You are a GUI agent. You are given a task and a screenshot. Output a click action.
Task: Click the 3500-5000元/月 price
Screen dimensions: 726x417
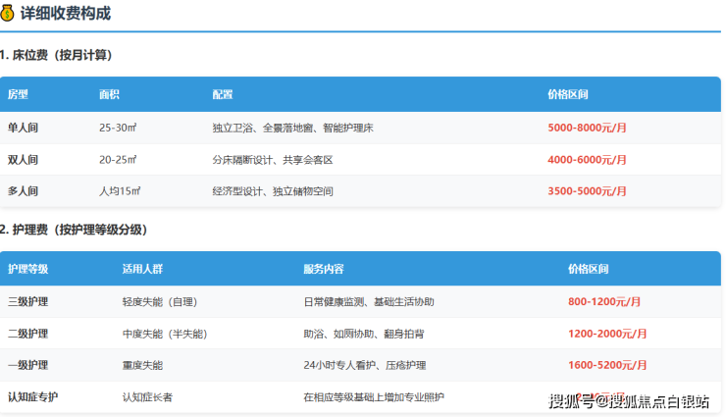point(587,190)
